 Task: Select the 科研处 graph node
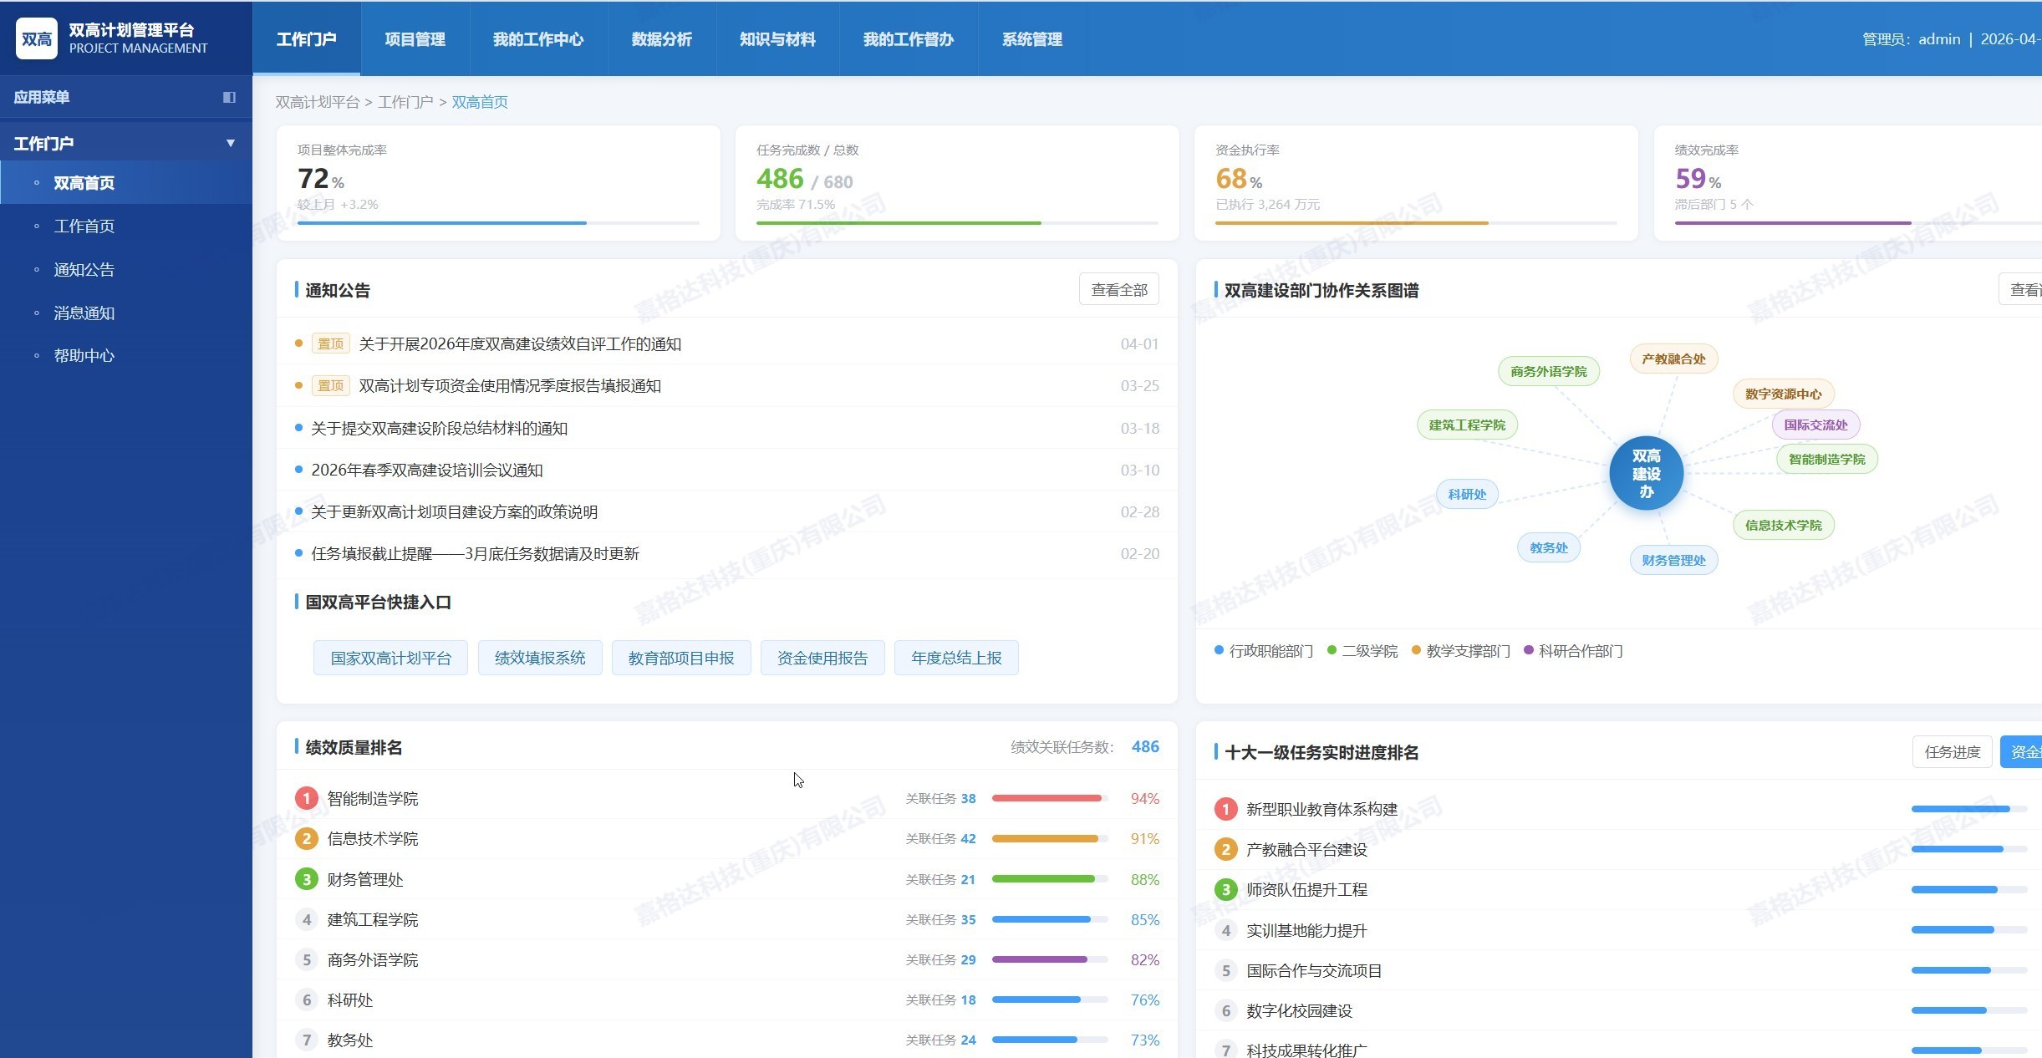pos(1467,494)
